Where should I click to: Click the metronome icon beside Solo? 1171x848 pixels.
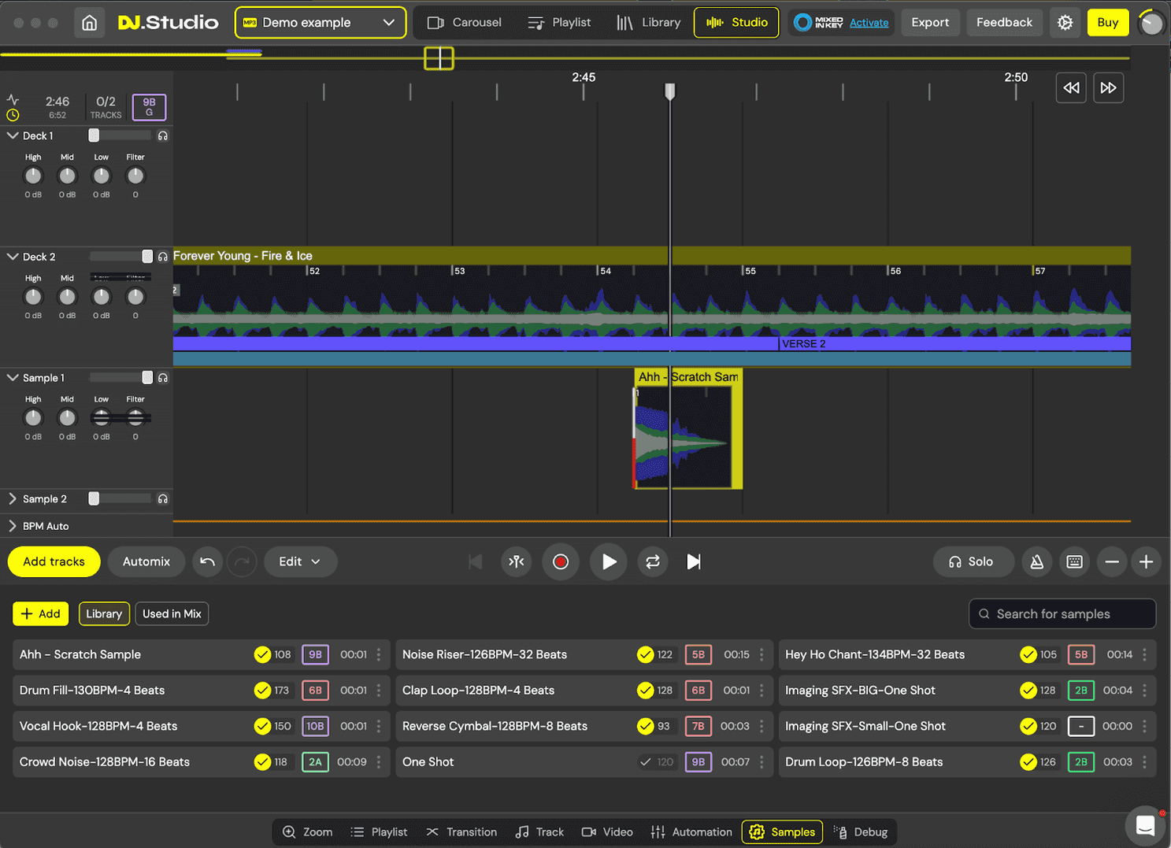pyautogui.click(x=1036, y=561)
